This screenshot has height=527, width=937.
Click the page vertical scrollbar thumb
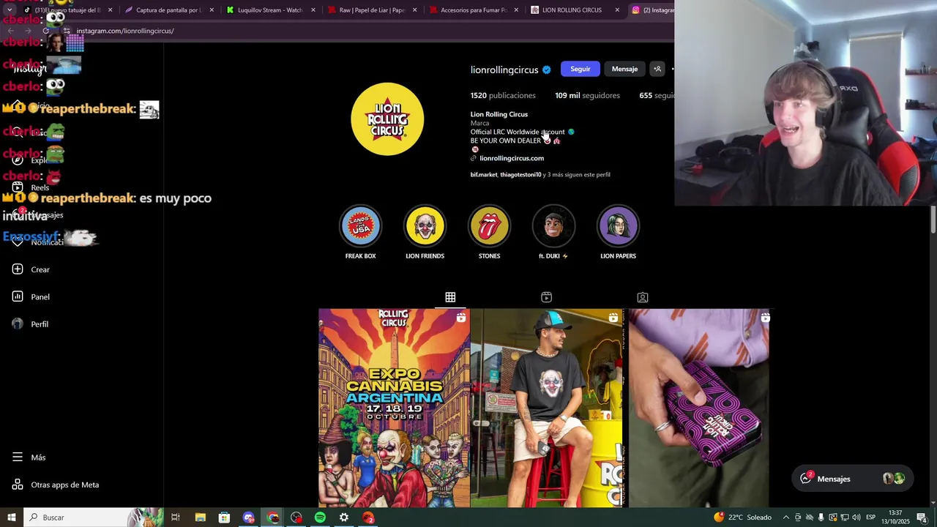(x=933, y=220)
